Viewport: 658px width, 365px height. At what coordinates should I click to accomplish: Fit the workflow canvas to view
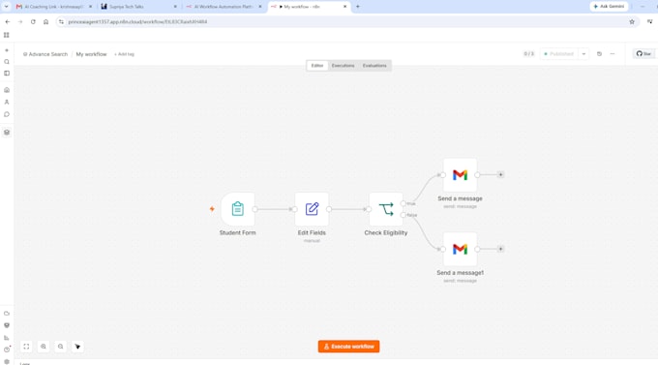click(26, 347)
